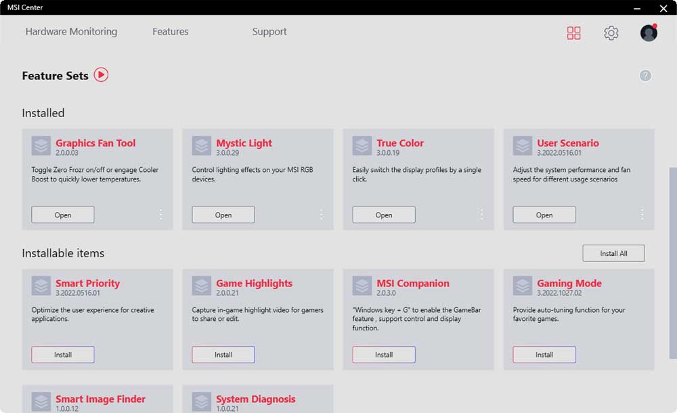Click the User Scenario layers icon
This screenshot has height=413, width=677.
[x=523, y=146]
